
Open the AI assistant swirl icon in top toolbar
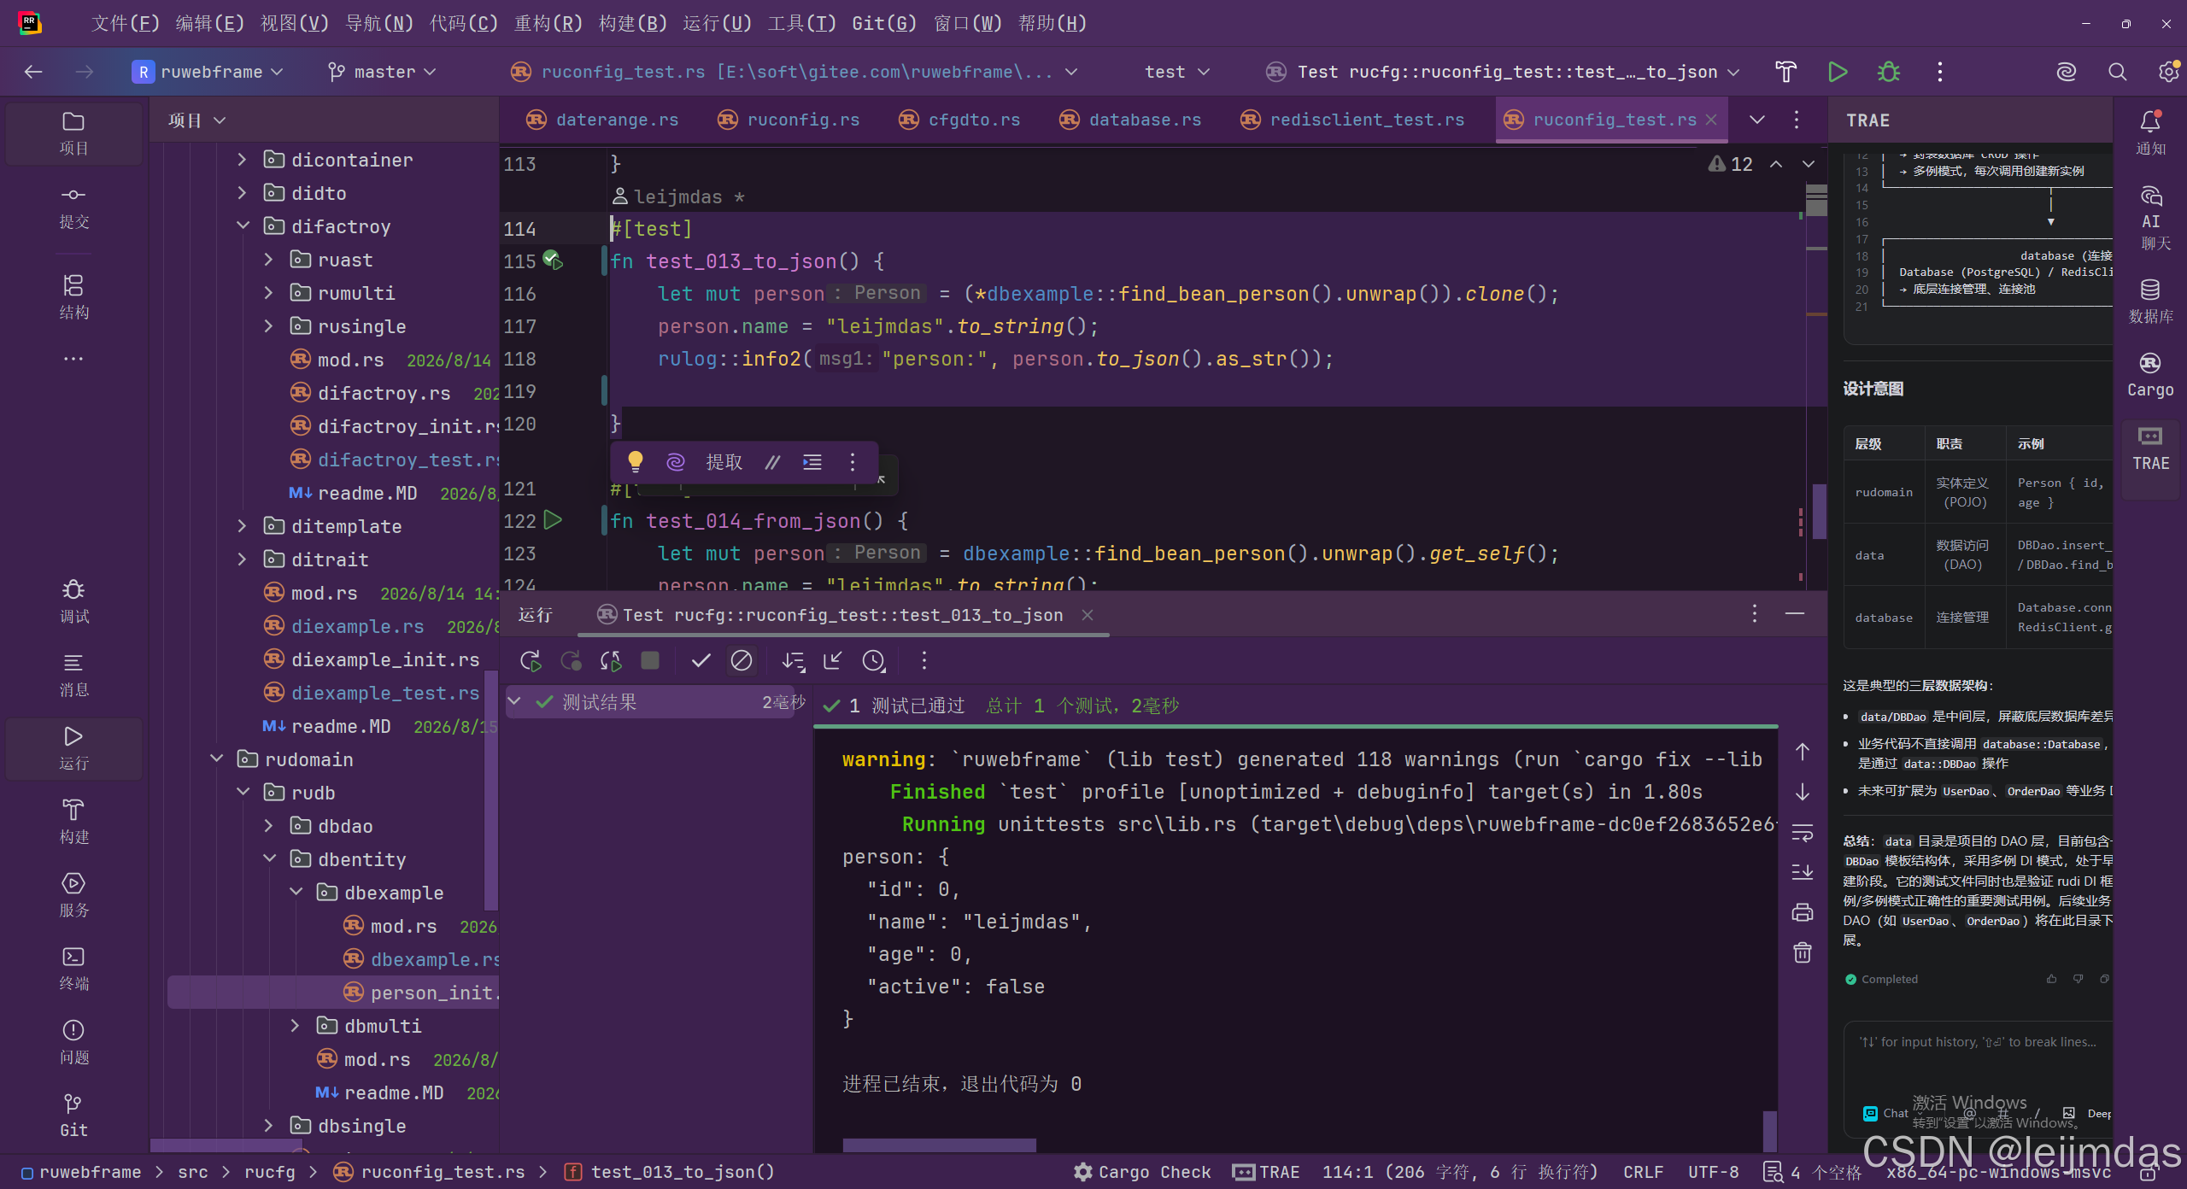point(2067,72)
